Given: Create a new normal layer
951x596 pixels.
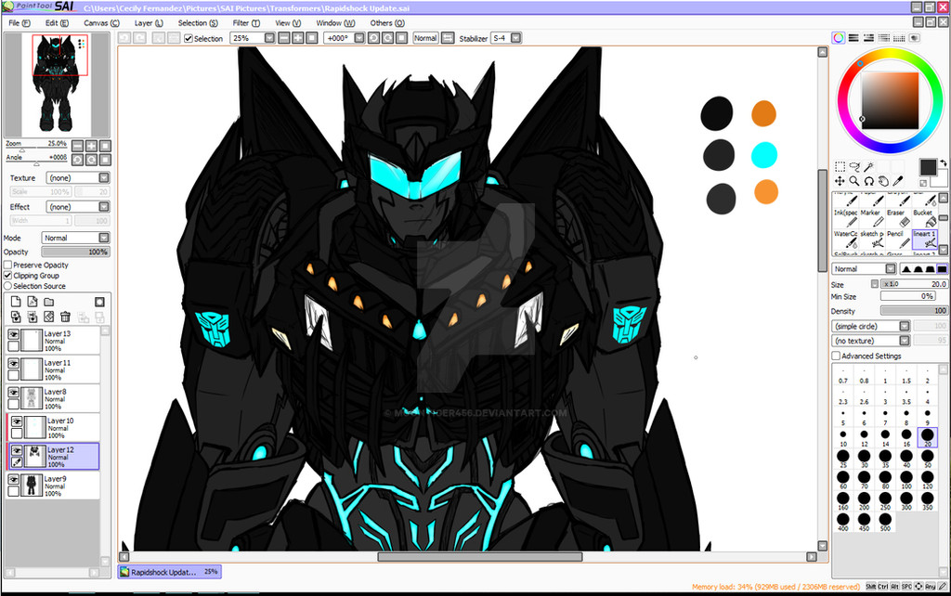Looking at the screenshot, I should (x=16, y=302).
